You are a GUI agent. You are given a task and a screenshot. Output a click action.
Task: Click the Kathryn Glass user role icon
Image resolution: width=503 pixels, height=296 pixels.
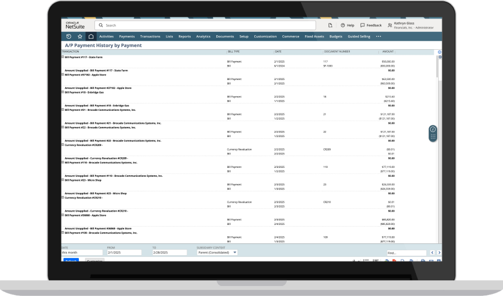[x=390, y=25]
